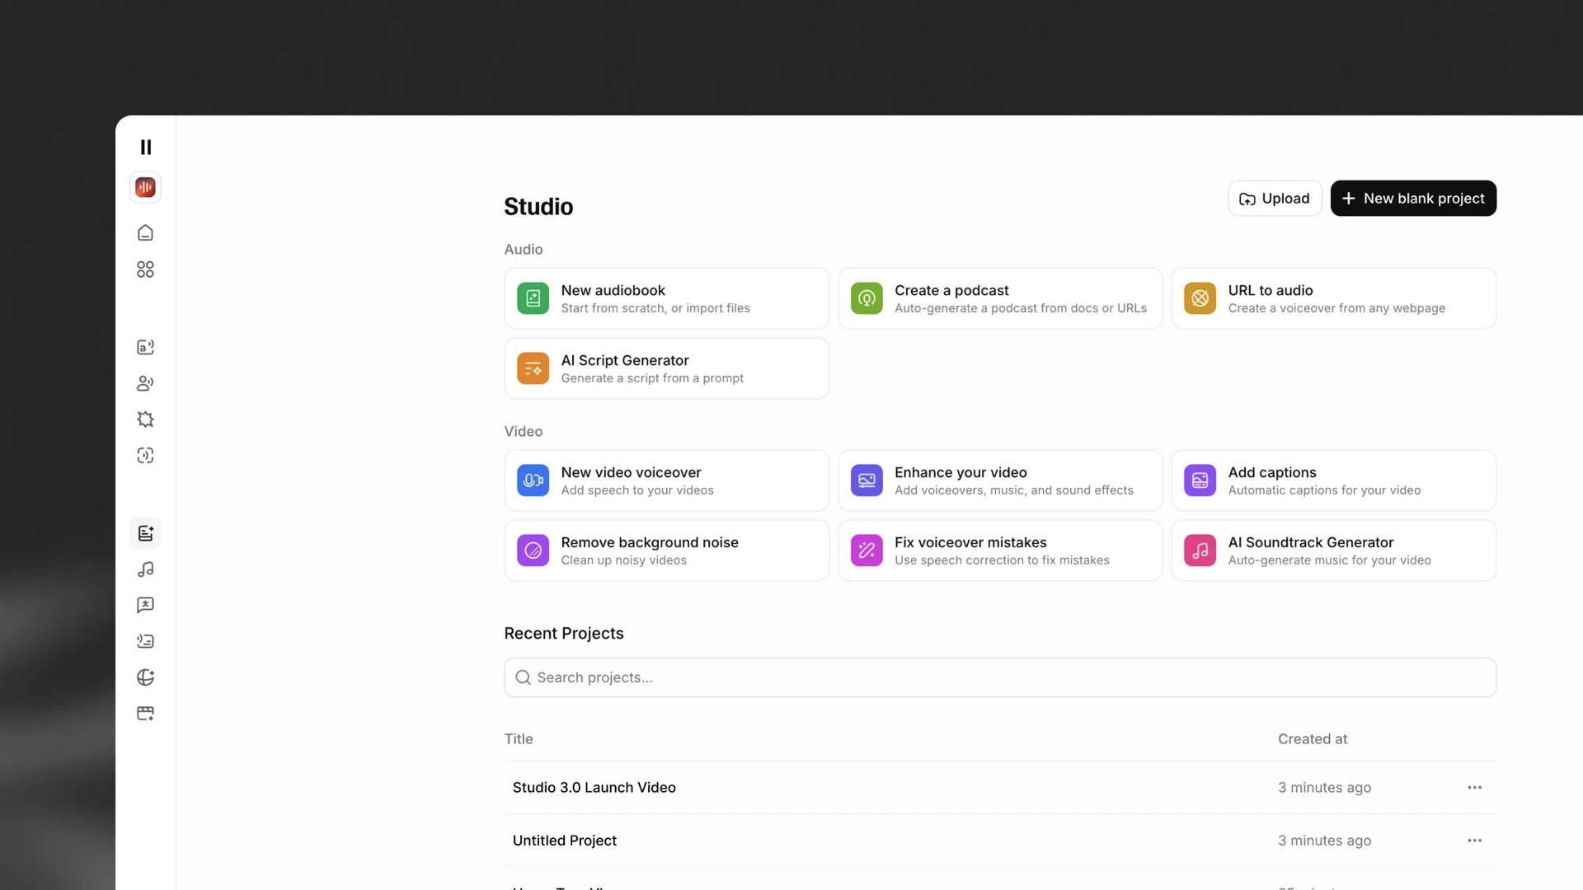
Task: Select the AI Script Generator card
Action: [x=666, y=368]
